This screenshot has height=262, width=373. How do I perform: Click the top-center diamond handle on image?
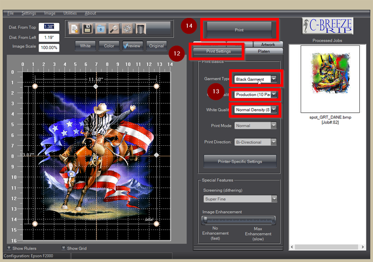96,87
